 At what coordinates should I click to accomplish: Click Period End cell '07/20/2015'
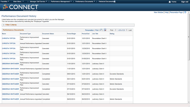(86, 84)
